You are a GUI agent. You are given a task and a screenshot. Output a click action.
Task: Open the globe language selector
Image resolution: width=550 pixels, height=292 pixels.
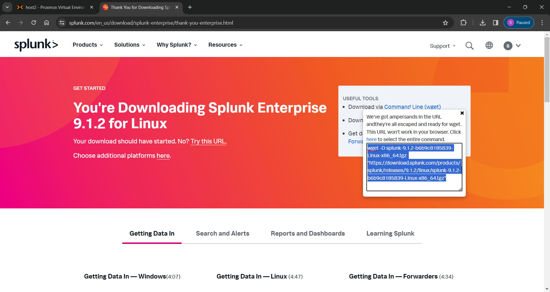click(x=489, y=45)
